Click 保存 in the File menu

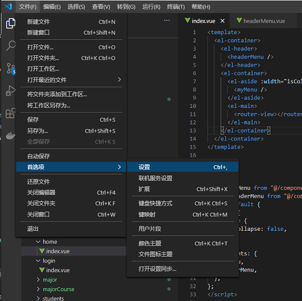pos(71,120)
